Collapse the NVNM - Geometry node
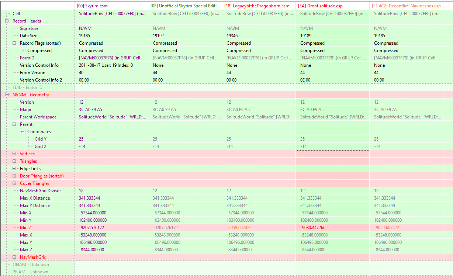 (7, 95)
